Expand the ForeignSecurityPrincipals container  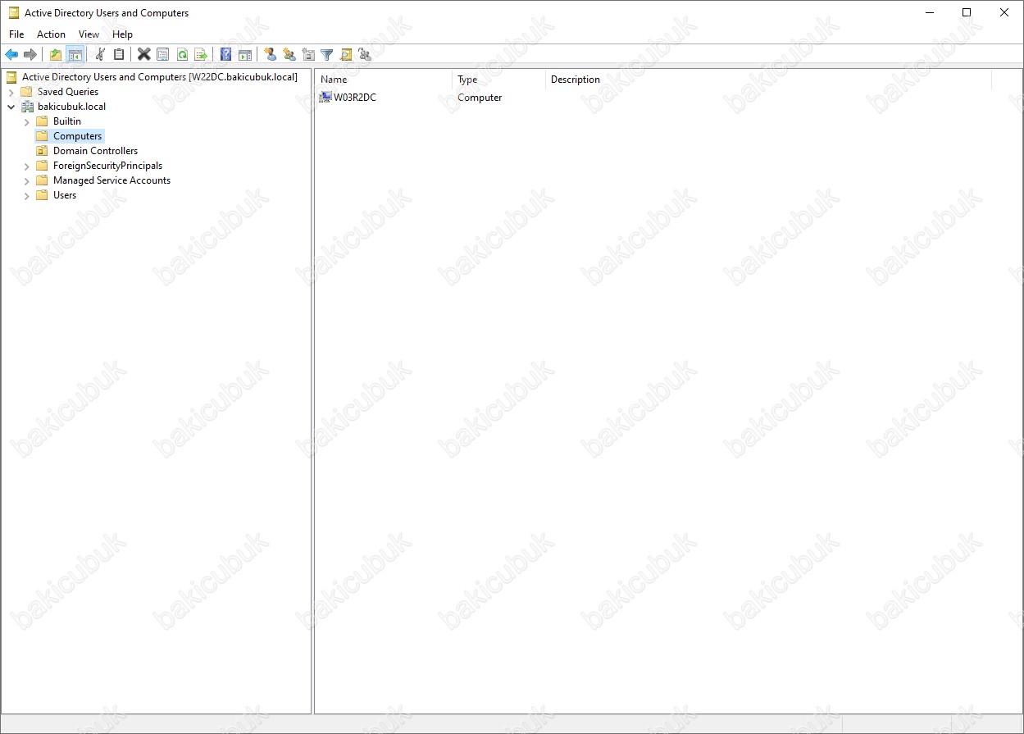26,166
